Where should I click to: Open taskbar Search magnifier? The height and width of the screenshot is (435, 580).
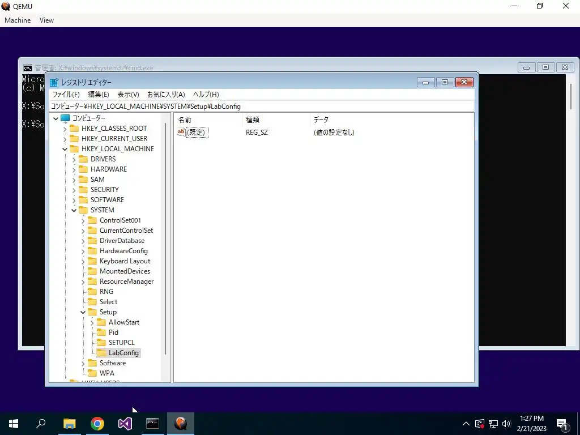(x=41, y=424)
